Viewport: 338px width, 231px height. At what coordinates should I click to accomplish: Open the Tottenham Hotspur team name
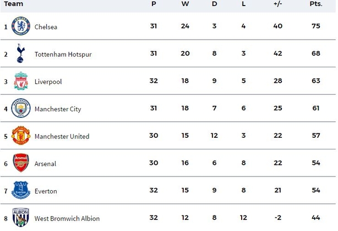(63, 55)
